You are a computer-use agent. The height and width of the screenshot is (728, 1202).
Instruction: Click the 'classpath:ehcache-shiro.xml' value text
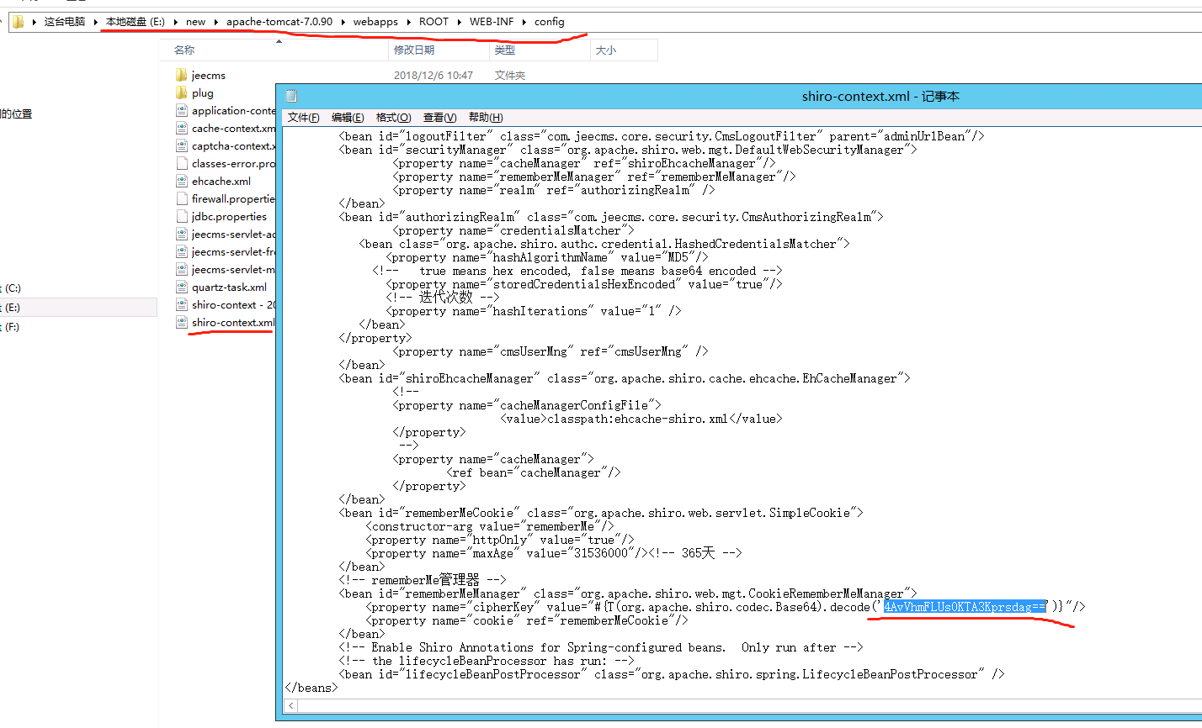point(637,419)
